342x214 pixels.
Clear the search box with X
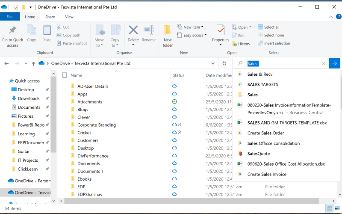point(324,63)
